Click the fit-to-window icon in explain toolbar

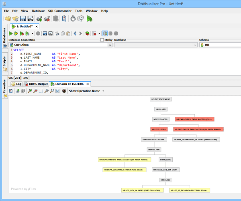coord(58,91)
